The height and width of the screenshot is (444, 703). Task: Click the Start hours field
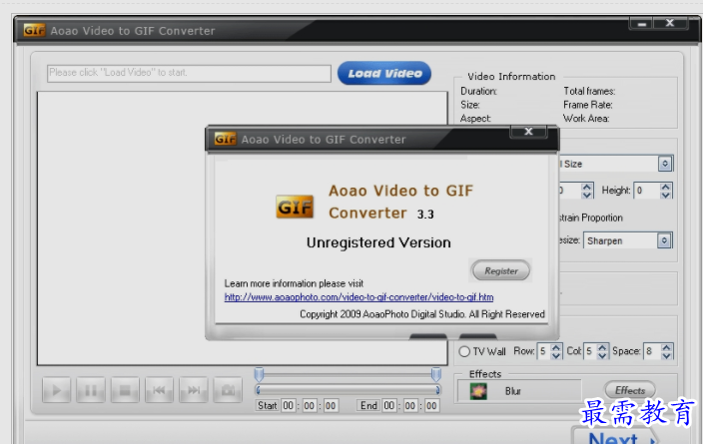288,405
